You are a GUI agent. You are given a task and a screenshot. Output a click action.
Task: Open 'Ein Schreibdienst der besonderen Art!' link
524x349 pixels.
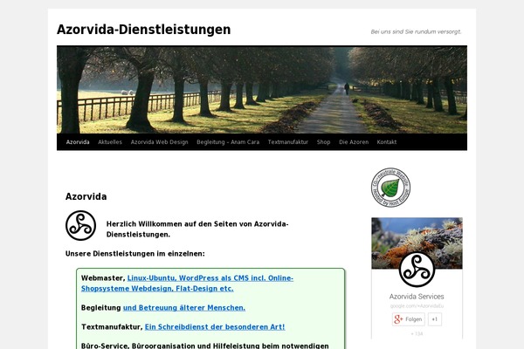pos(215,327)
